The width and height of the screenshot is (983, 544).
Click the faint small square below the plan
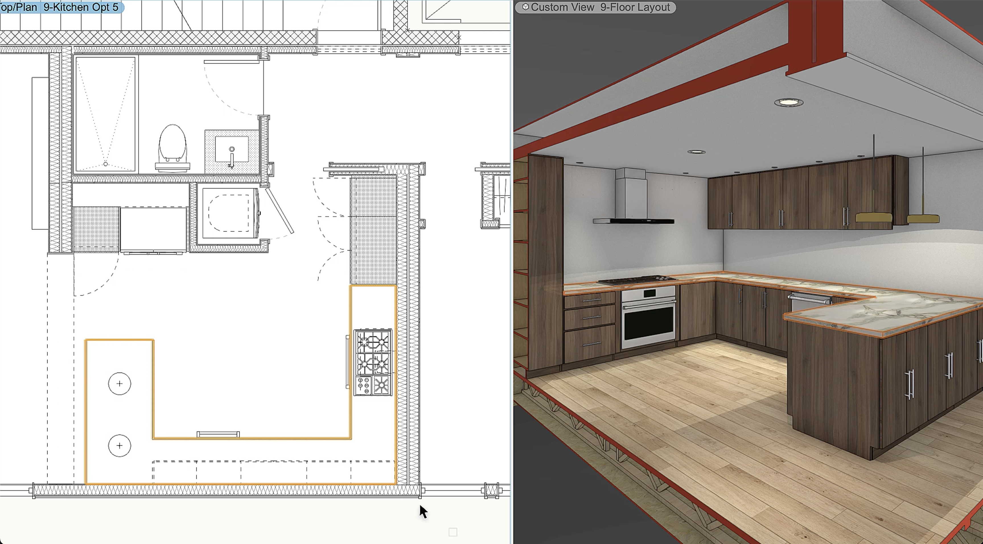click(453, 532)
